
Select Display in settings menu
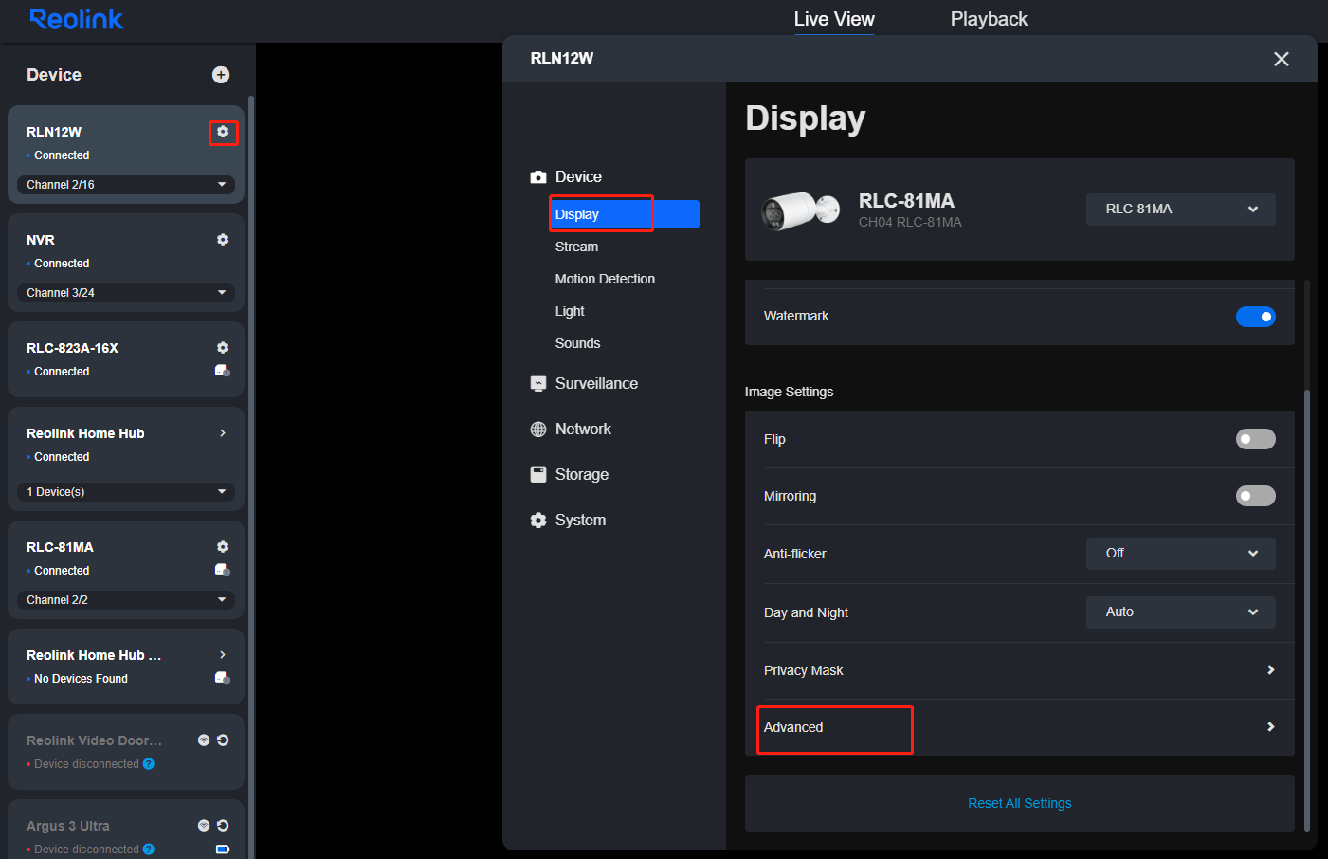[625, 214]
